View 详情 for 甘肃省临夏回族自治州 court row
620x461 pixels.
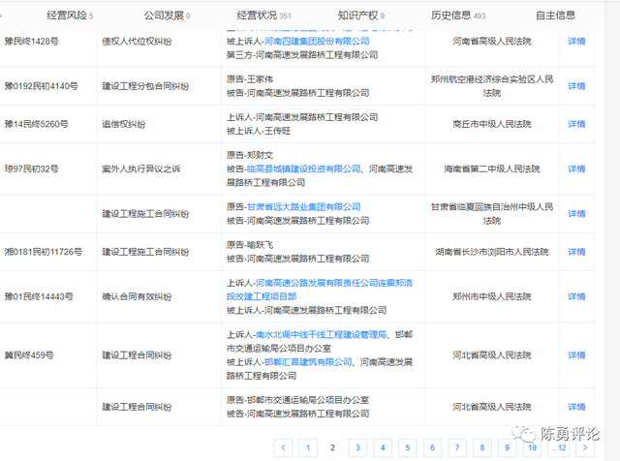[x=576, y=214]
